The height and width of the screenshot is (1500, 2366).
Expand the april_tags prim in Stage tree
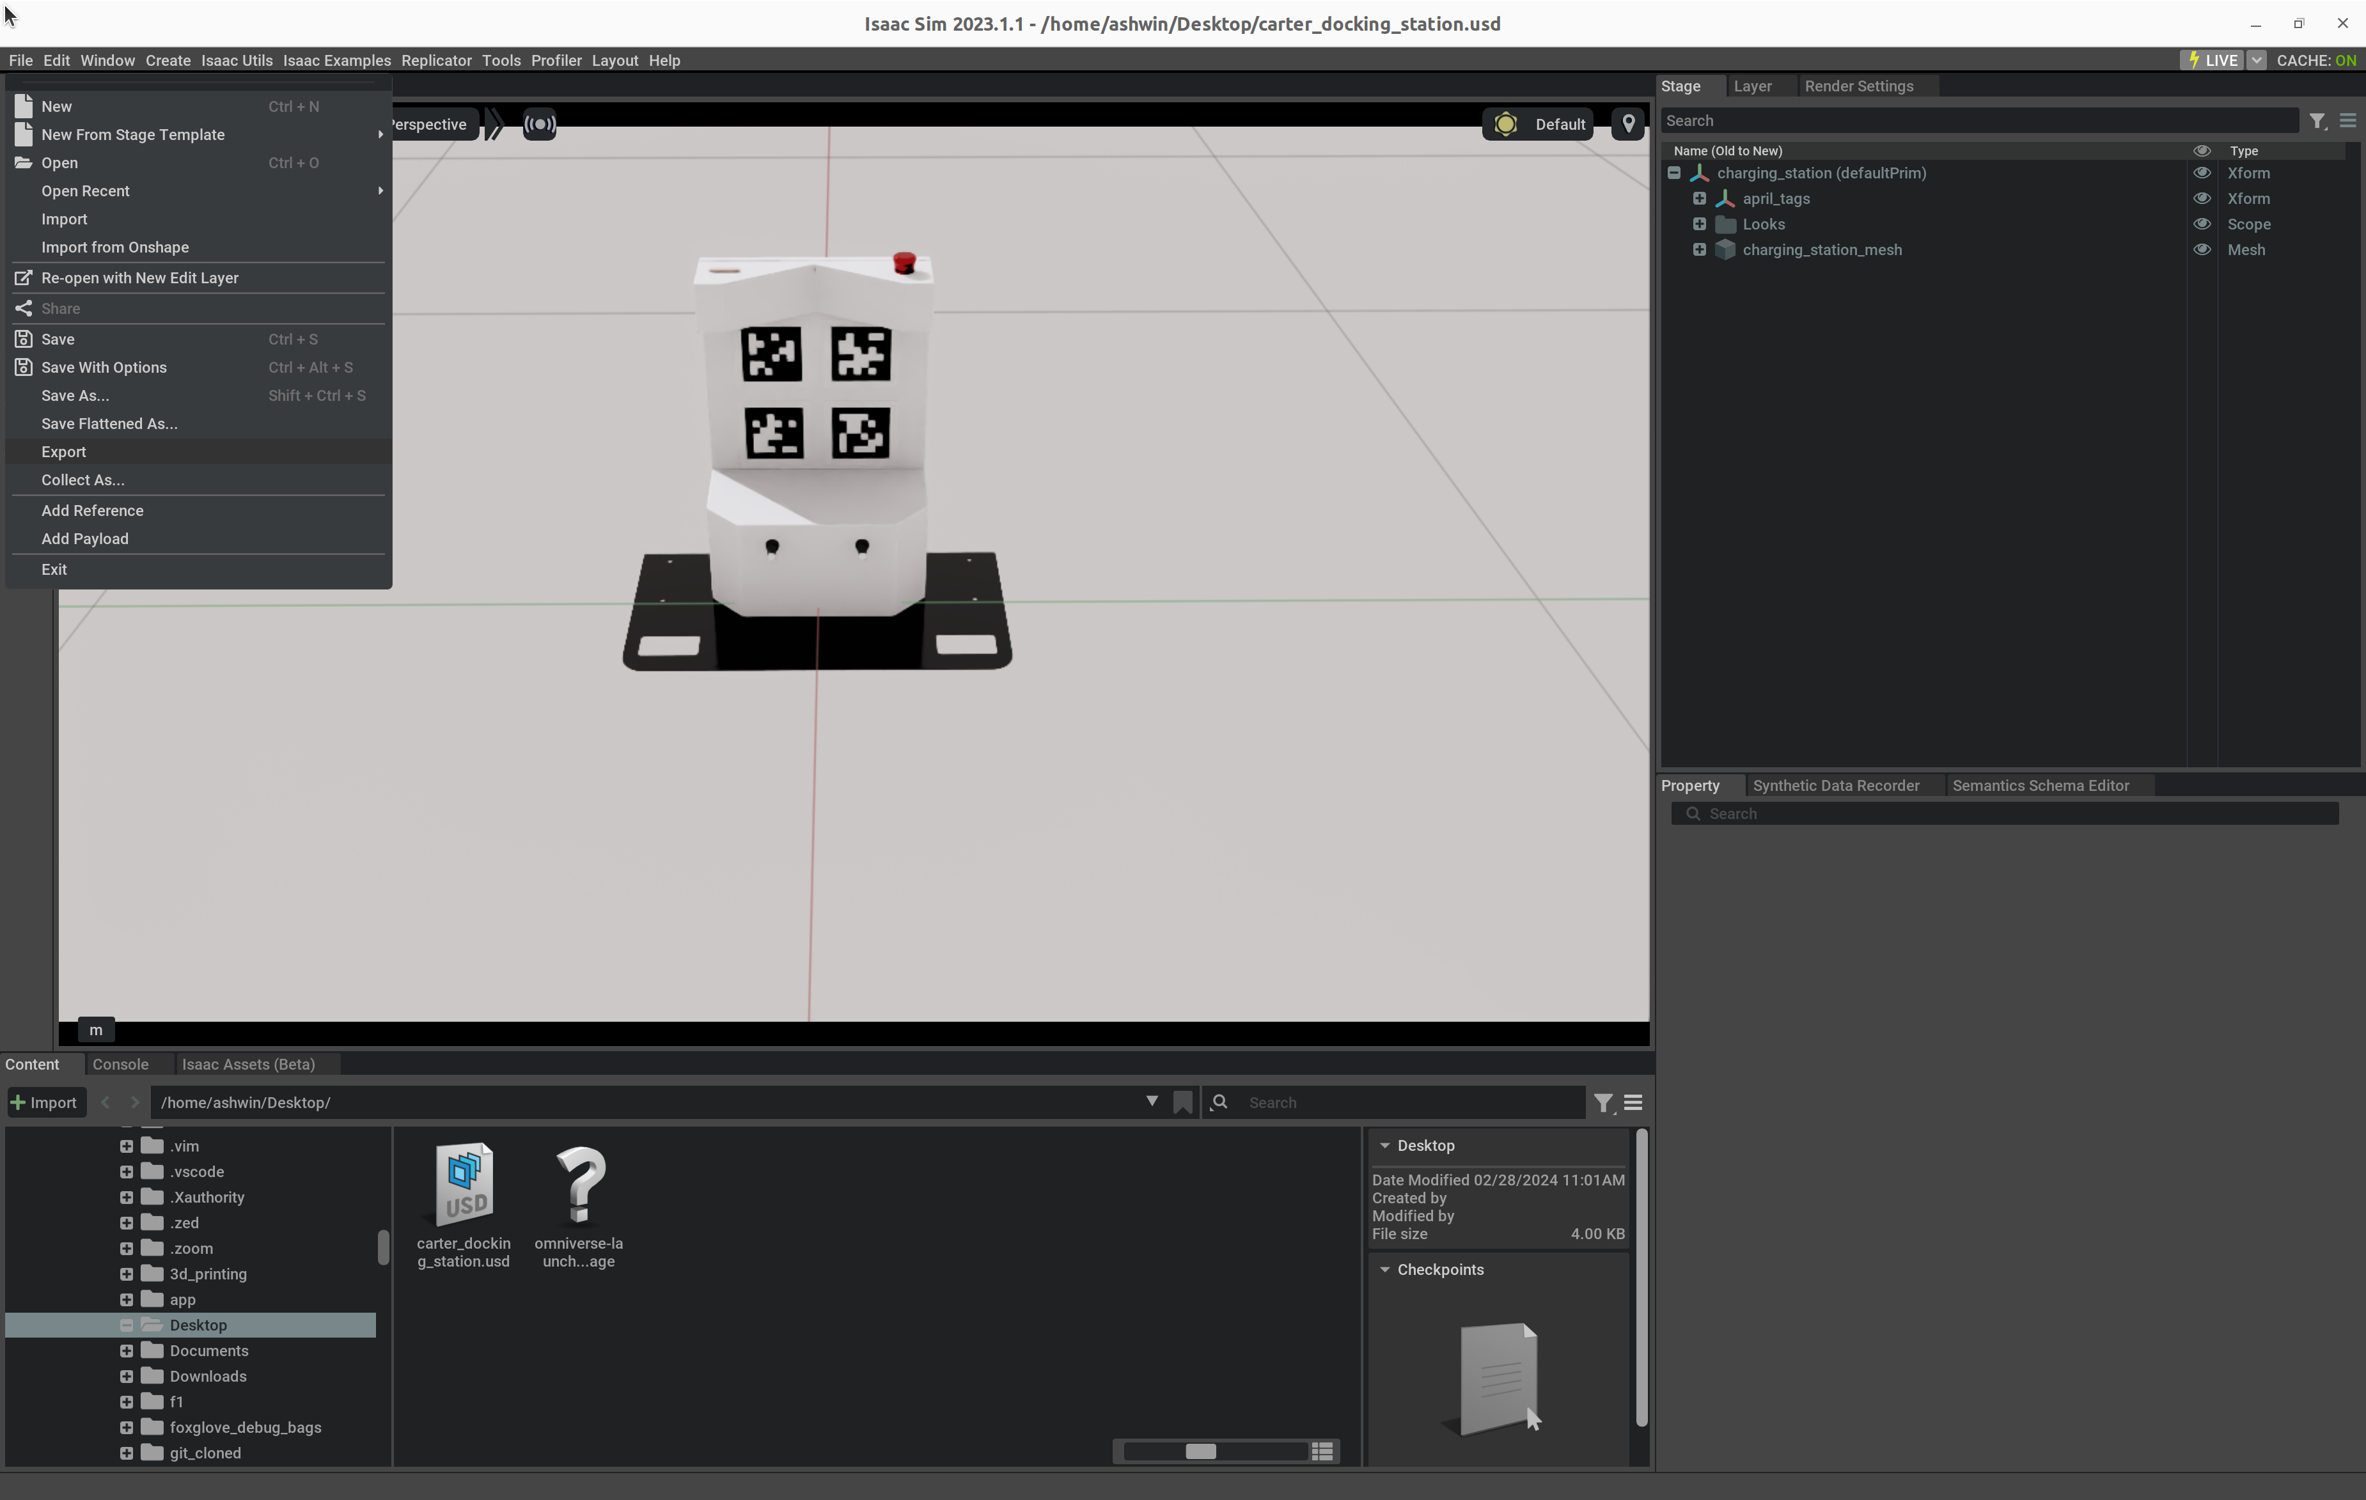[1701, 198]
